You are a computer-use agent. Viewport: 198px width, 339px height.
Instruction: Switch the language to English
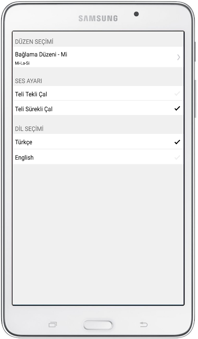(x=98, y=157)
